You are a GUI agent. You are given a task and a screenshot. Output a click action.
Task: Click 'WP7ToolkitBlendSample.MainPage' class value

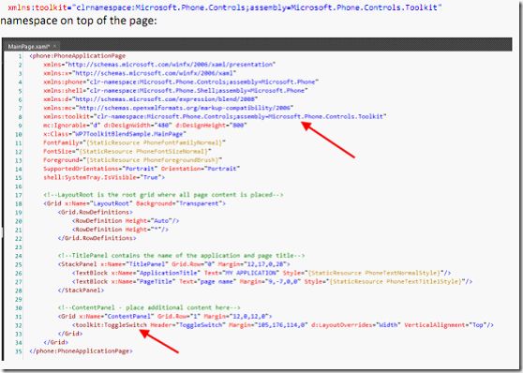coord(129,134)
